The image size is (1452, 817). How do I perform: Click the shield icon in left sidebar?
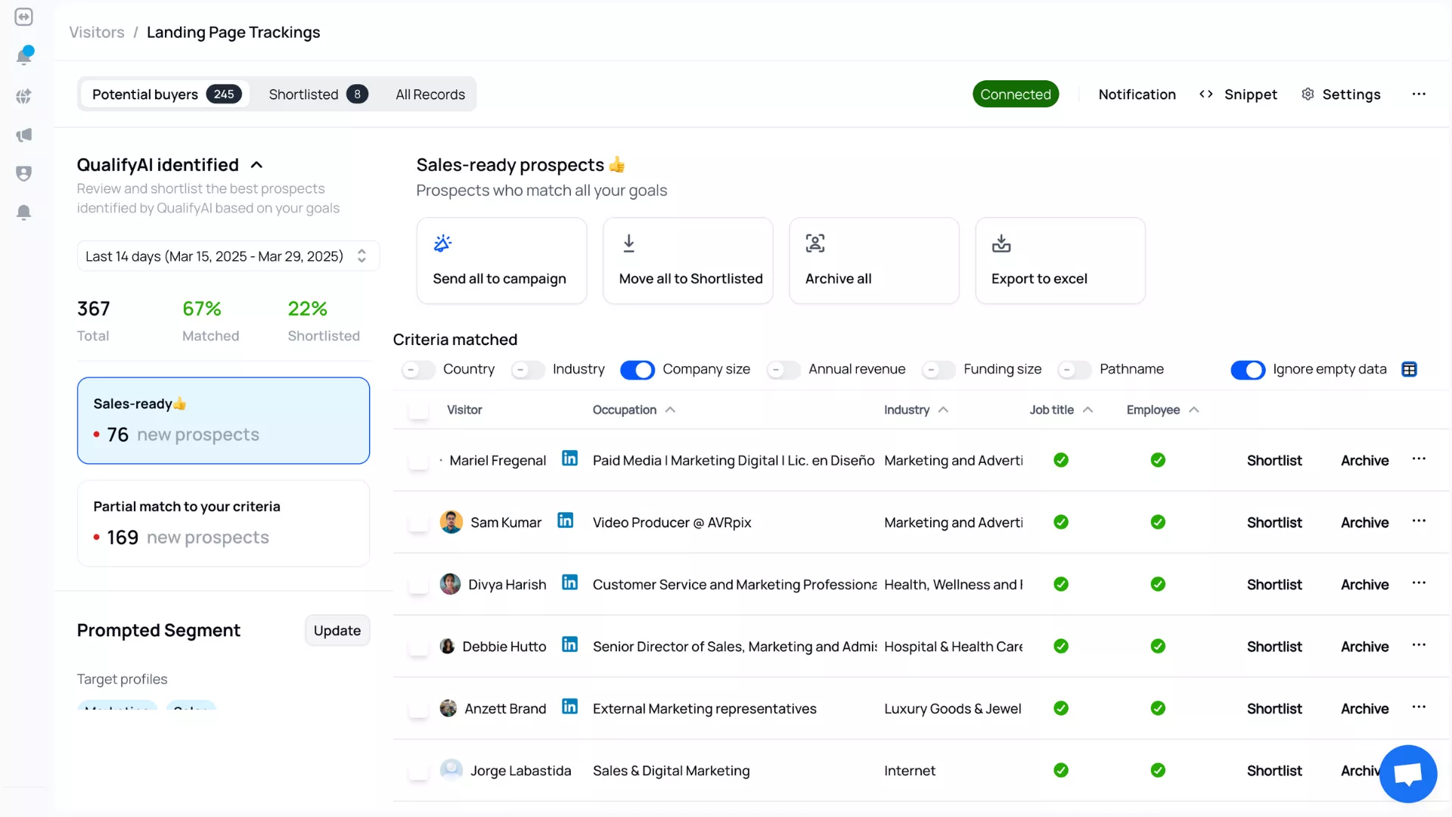24,174
